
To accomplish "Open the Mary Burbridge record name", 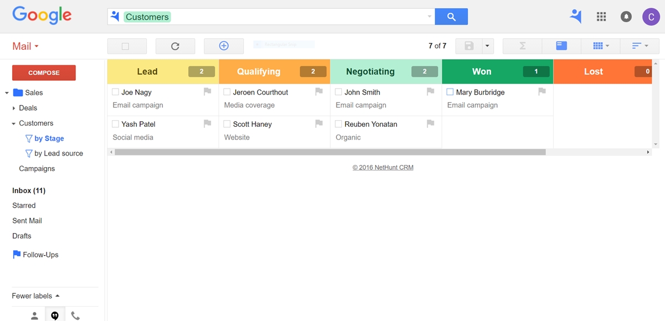I will click(480, 92).
